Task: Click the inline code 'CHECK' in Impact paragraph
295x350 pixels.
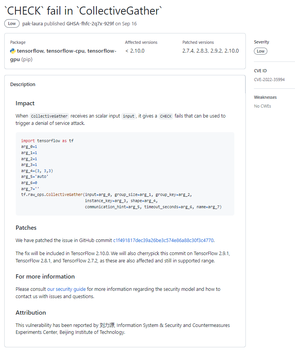Action: click(x=166, y=116)
